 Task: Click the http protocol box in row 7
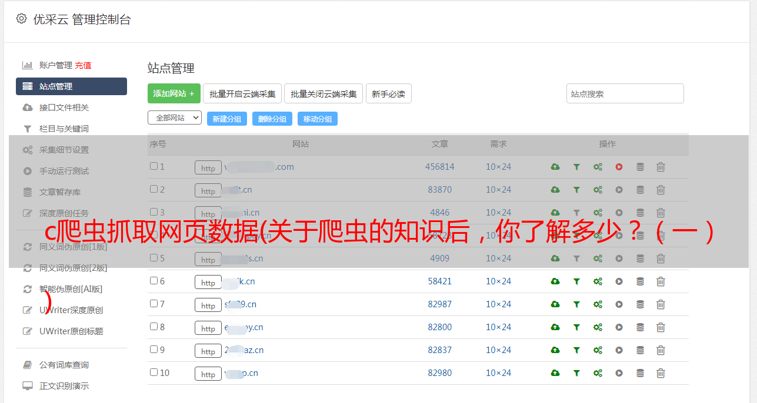pos(208,305)
